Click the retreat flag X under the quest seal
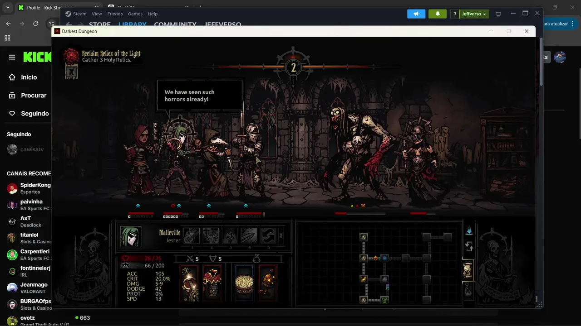 [x=71, y=72]
